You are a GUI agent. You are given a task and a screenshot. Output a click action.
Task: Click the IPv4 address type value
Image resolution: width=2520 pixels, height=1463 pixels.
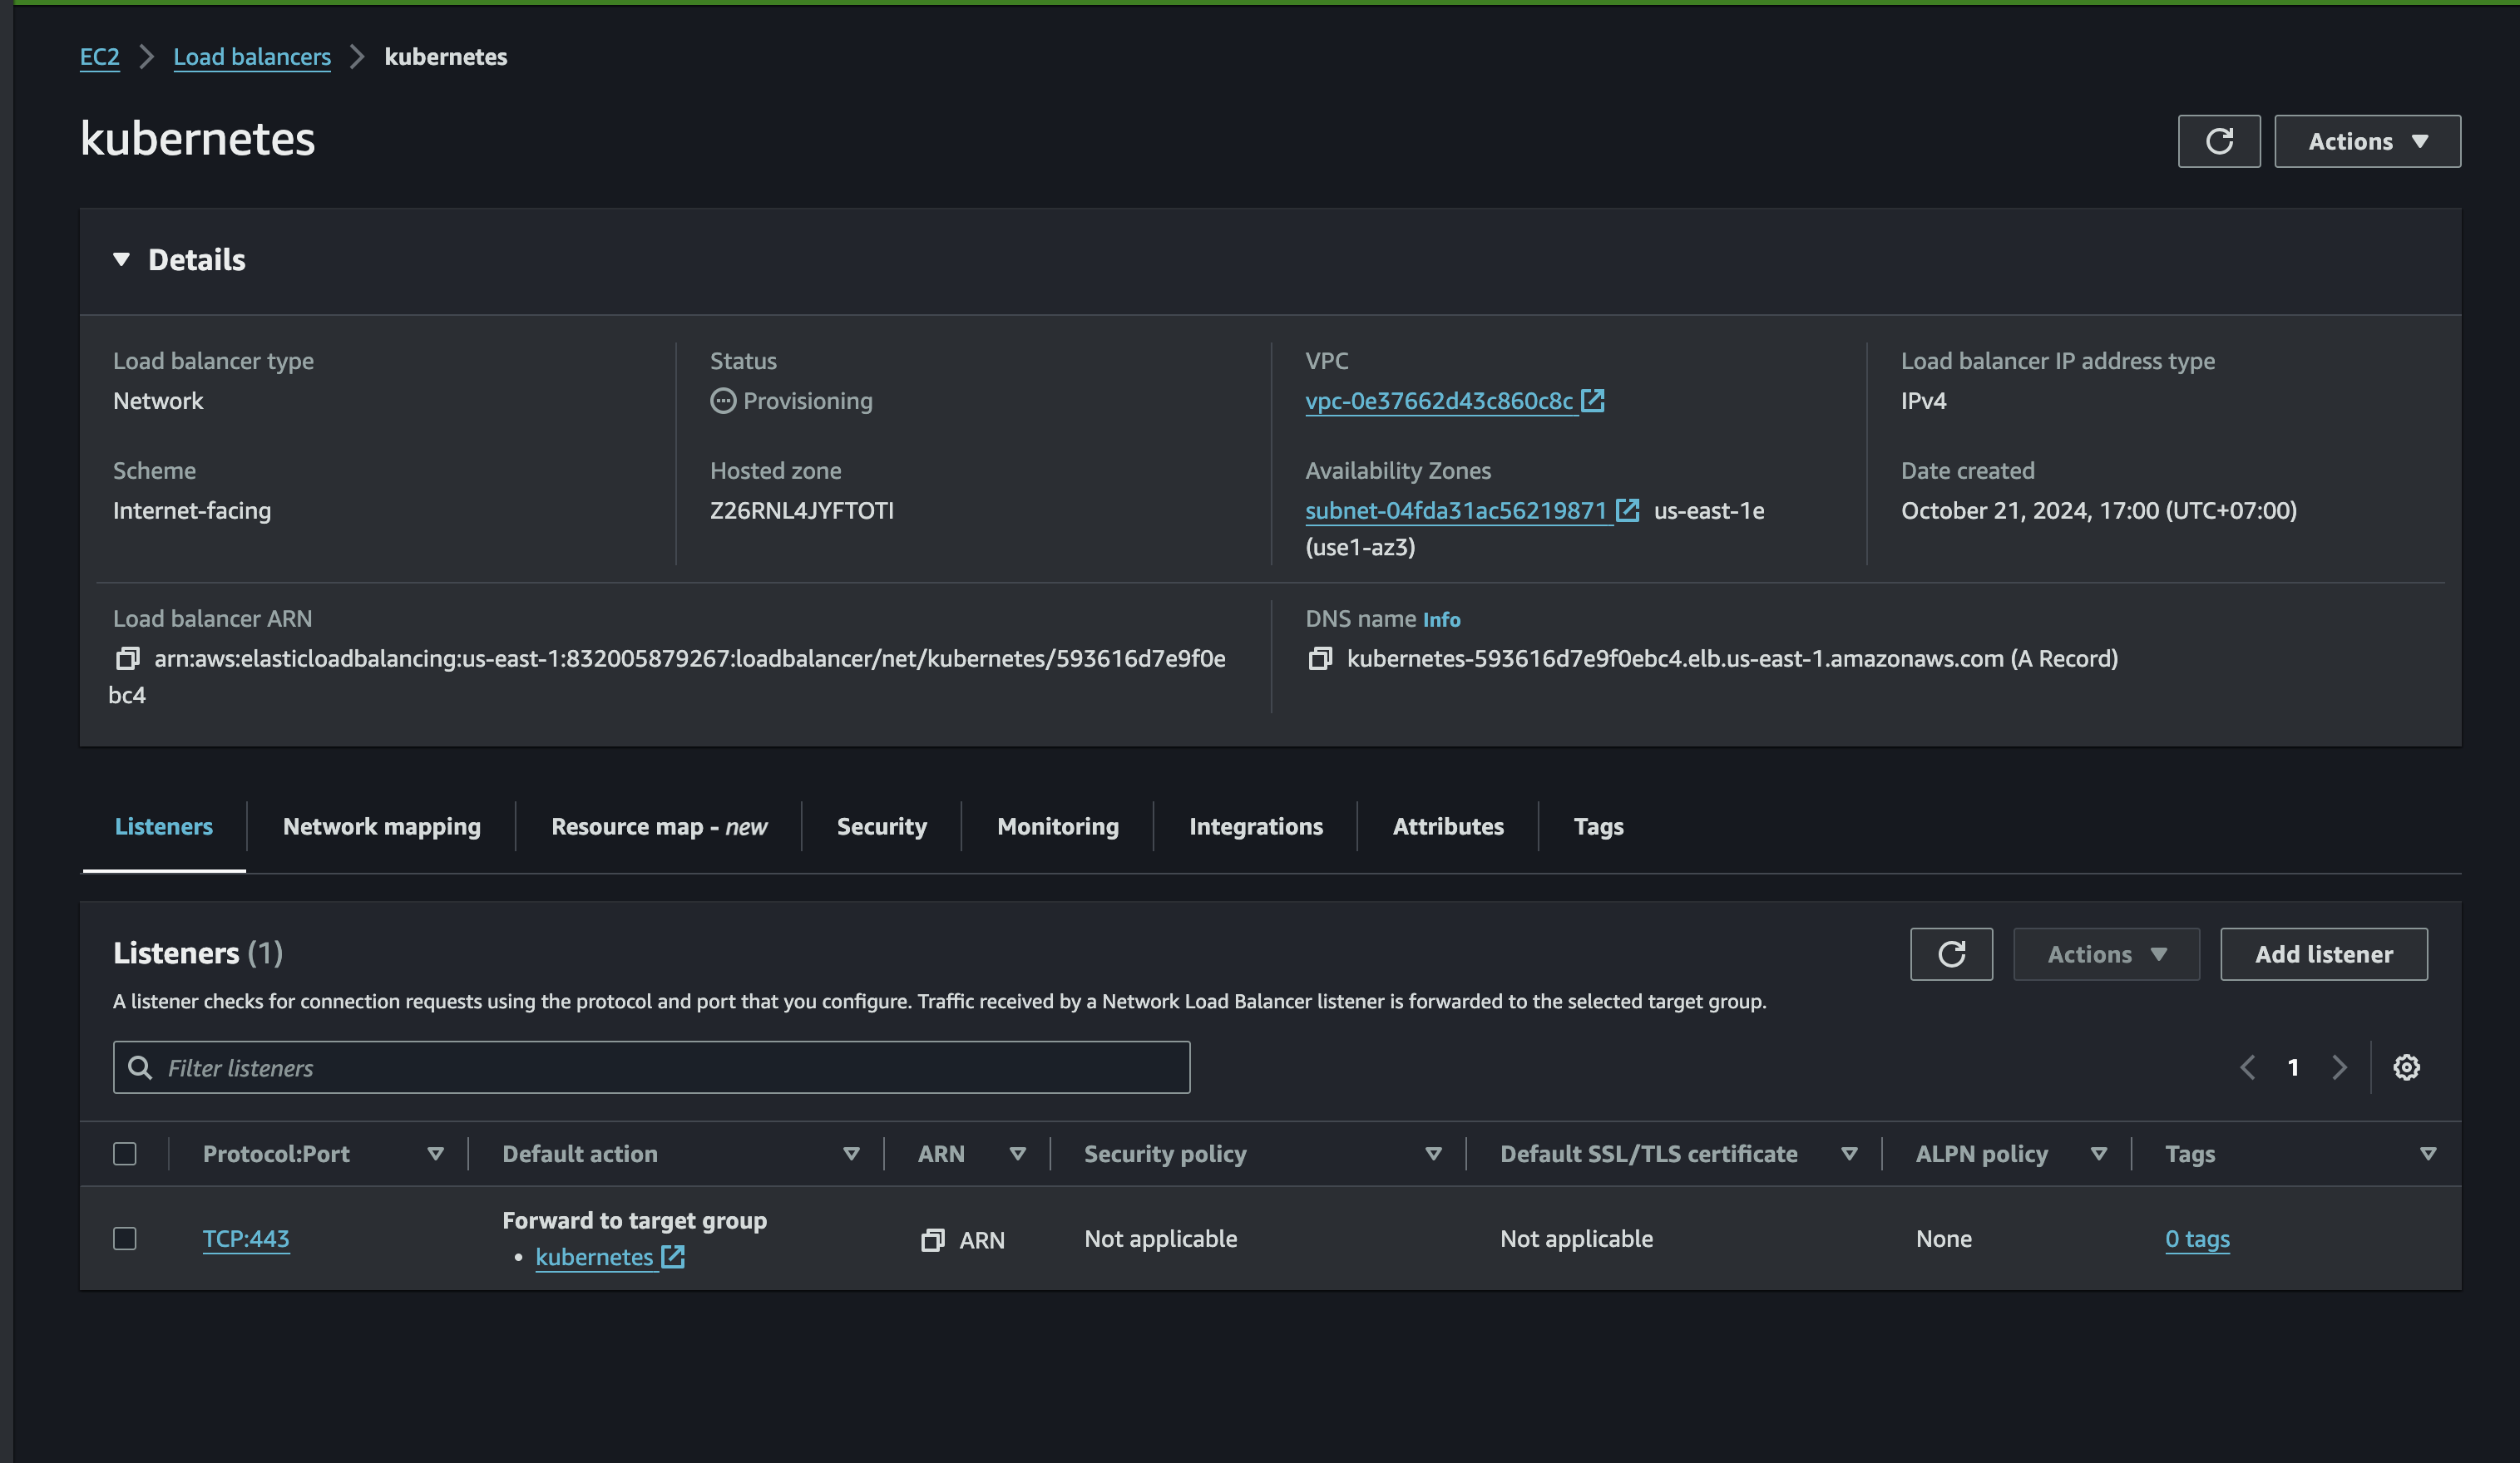click(x=1923, y=401)
